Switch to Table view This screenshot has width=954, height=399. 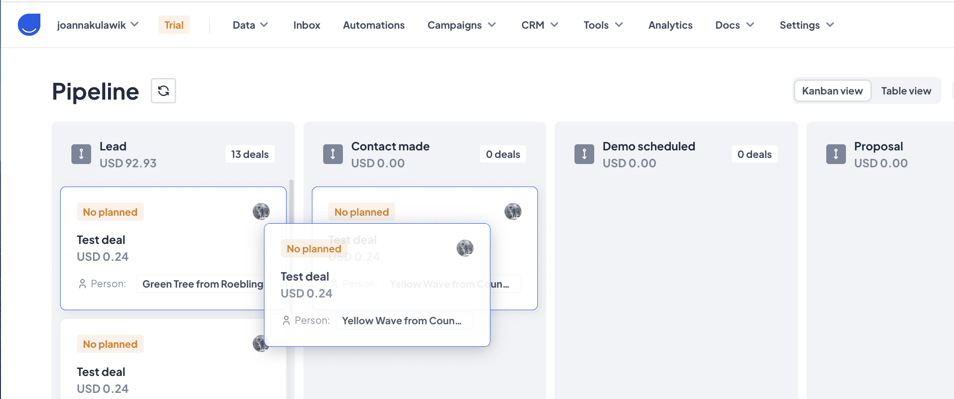tap(906, 91)
